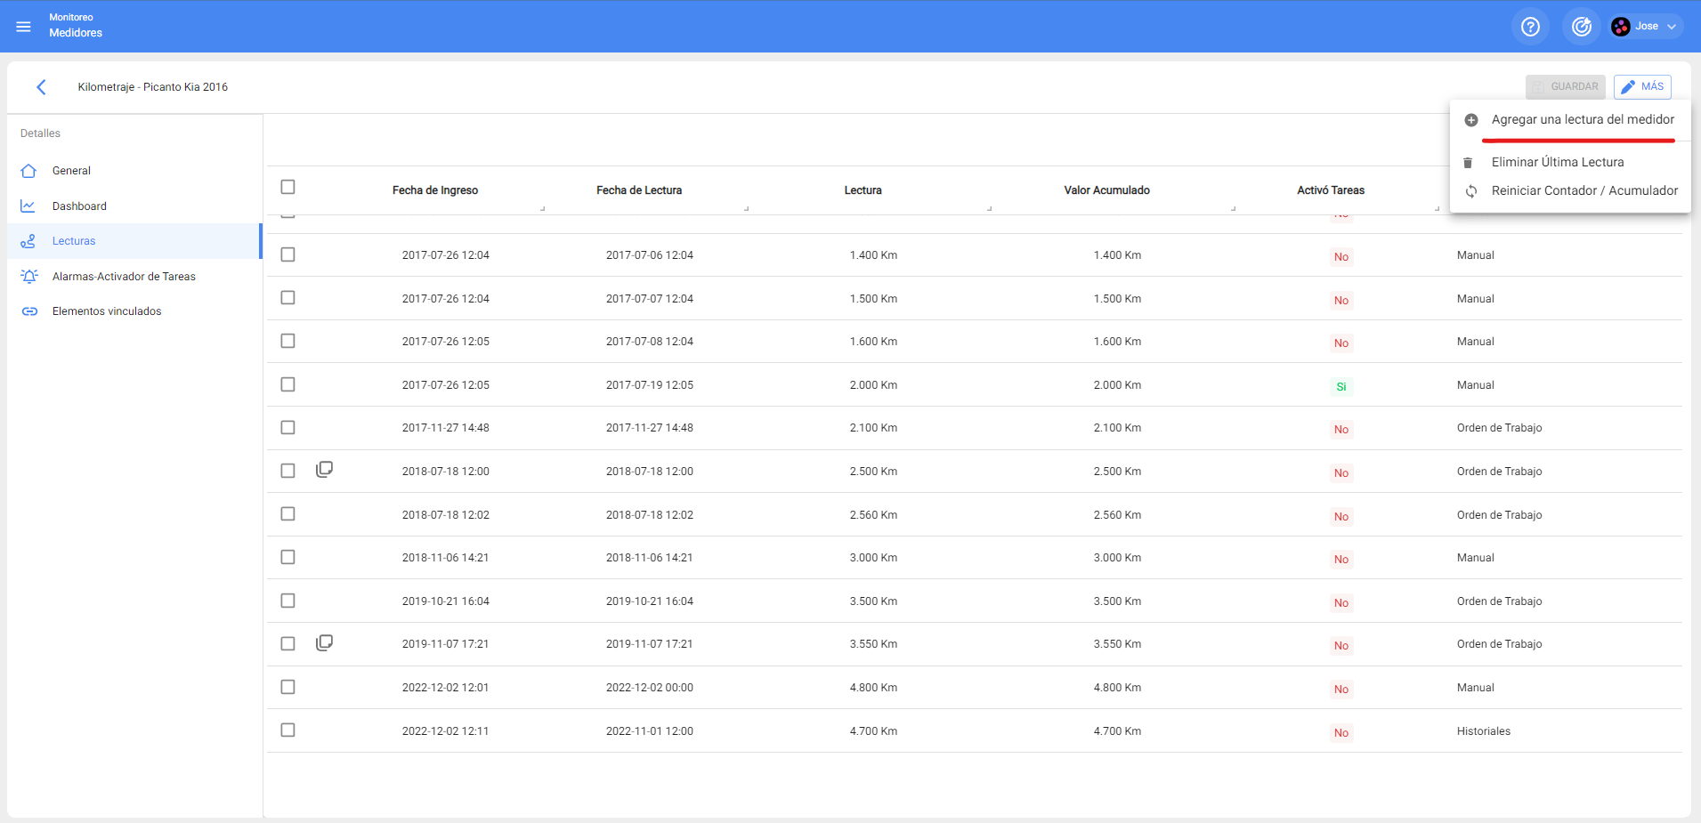Select the checkbox for the 4.700 Km row

(288, 730)
